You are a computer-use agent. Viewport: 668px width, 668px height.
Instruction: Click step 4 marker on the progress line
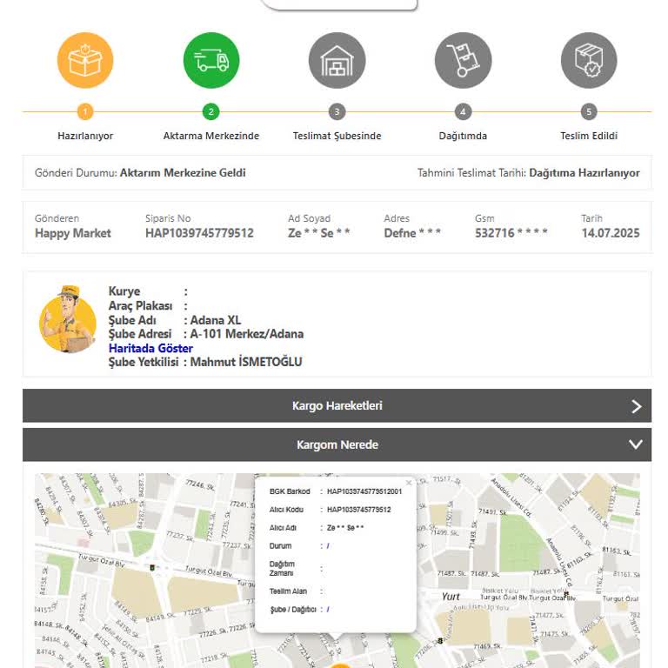tap(463, 111)
